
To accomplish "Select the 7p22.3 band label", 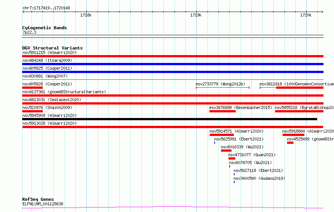I will (29, 32).
